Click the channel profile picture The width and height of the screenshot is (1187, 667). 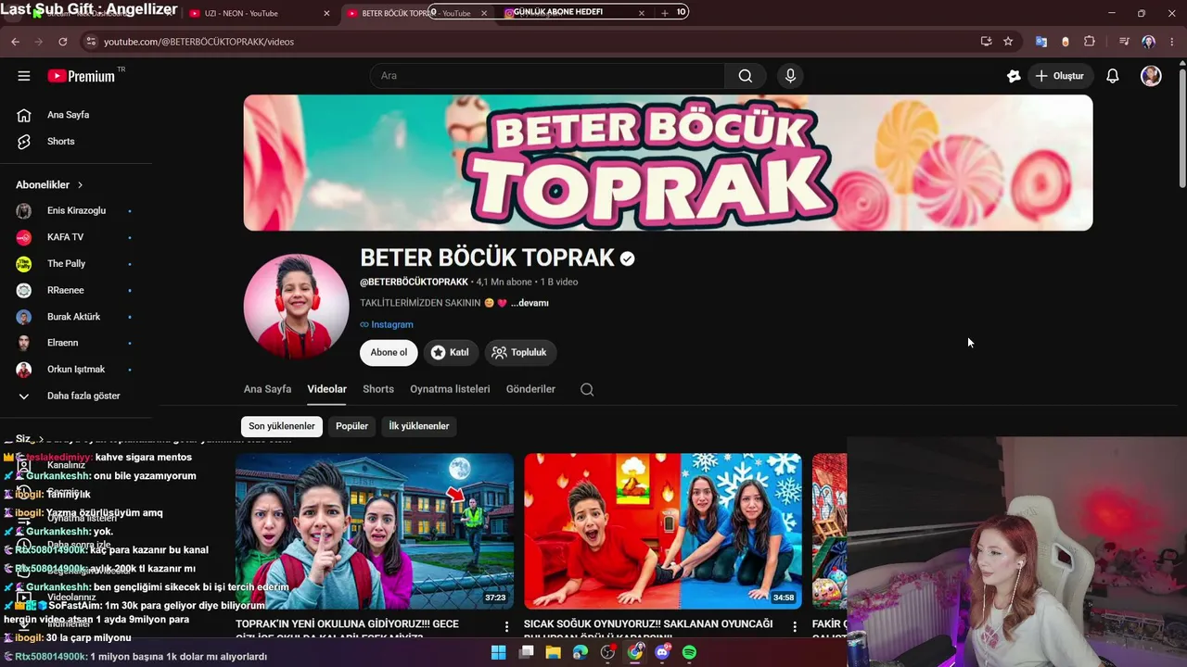click(297, 306)
